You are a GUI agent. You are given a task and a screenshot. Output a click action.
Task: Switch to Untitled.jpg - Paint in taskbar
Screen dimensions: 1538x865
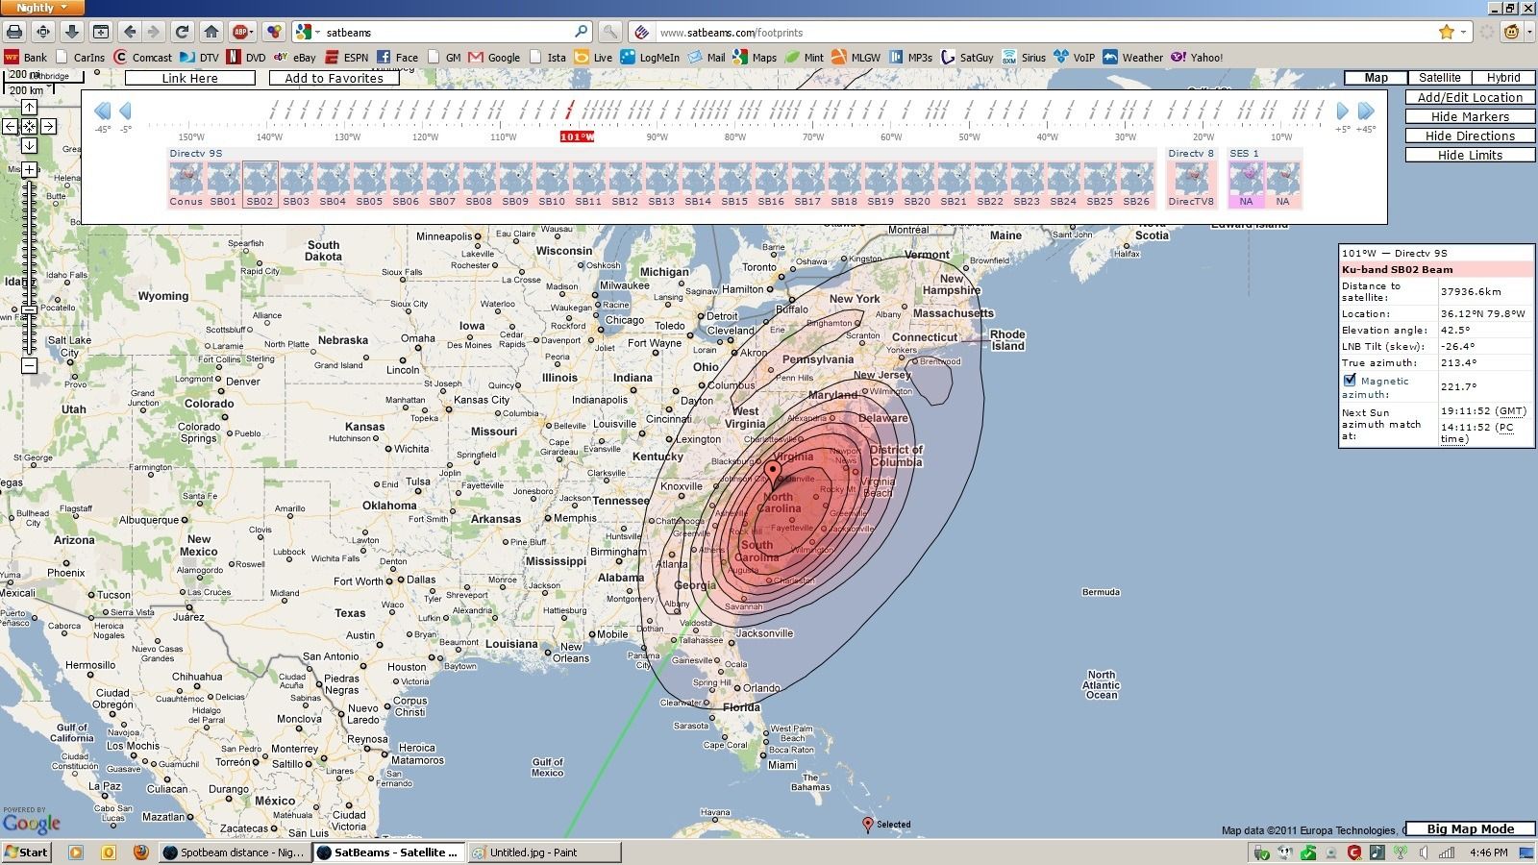click(544, 853)
